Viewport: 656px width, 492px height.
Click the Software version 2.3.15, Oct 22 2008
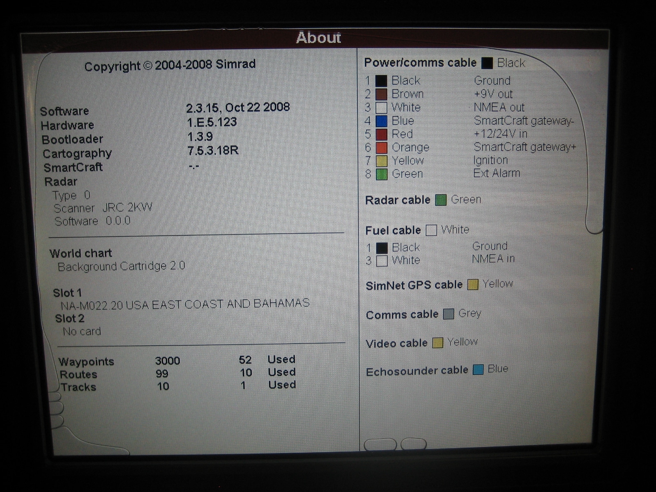click(x=238, y=107)
